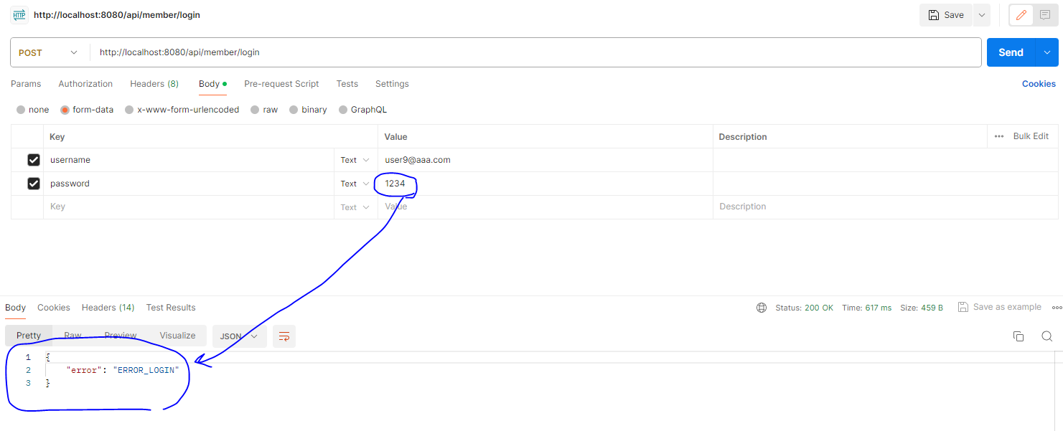Click the empty Value input field
Viewport: 1063px width, 431px height.
pos(545,207)
